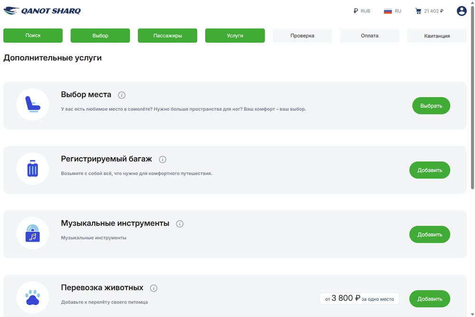
Task: Click the music instrument case icon
Action: (x=33, y=233)
